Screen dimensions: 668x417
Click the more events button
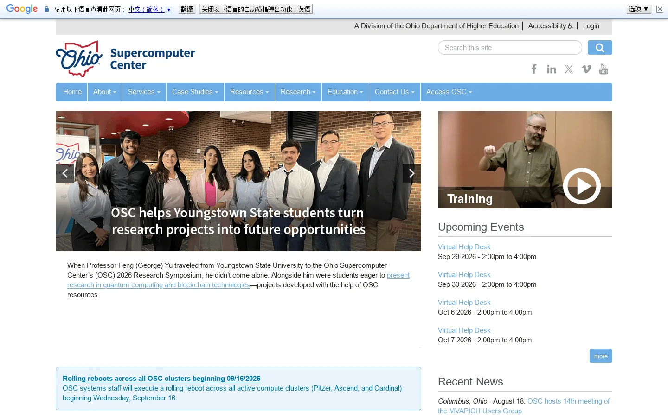pyautogui.click(x=601, y=356)
